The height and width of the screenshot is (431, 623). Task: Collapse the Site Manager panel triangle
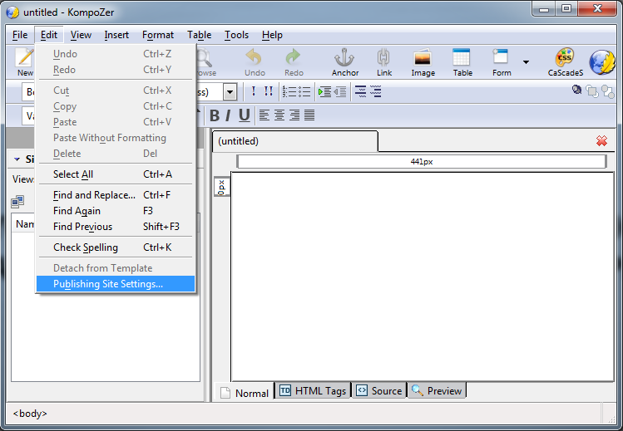click(x=17, y=159)
